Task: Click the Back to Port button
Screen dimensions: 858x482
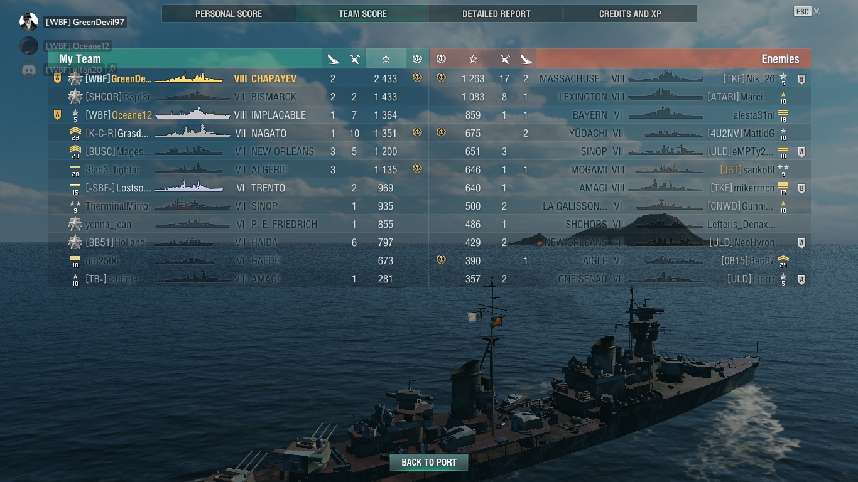Action: 429,462
